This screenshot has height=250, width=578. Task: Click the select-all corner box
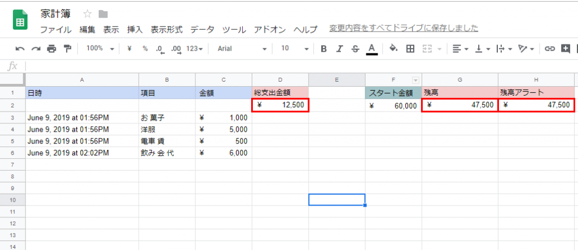click(x=12, y=79)
